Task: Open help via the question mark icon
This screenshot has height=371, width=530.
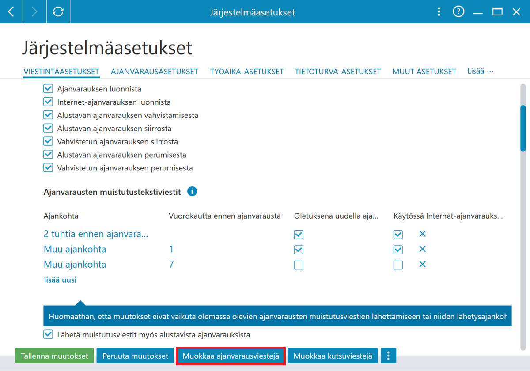Action: click(x=458, y=12)
